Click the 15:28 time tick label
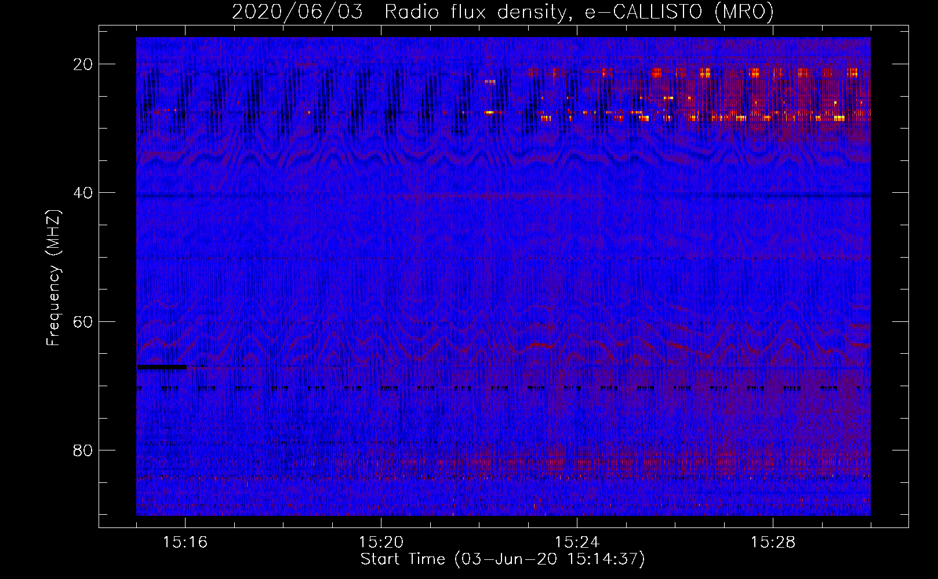 tap(773, 543)
